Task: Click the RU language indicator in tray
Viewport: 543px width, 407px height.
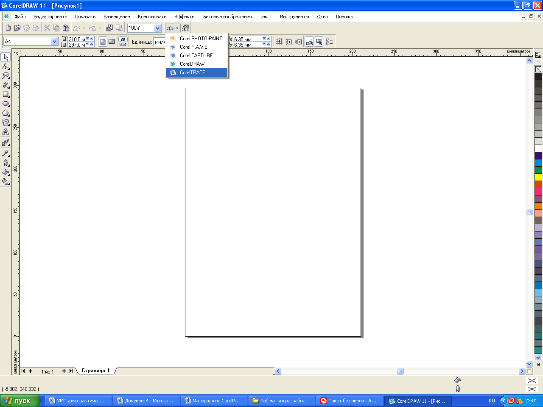Action: coord(492,401)
